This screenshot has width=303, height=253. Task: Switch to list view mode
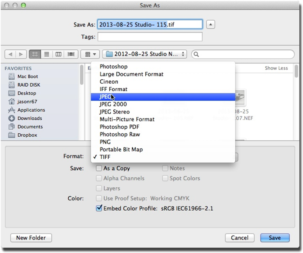tap(47, 54)
